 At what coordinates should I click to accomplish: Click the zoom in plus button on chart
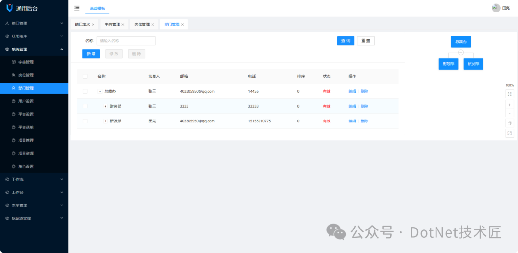(509, 105)
